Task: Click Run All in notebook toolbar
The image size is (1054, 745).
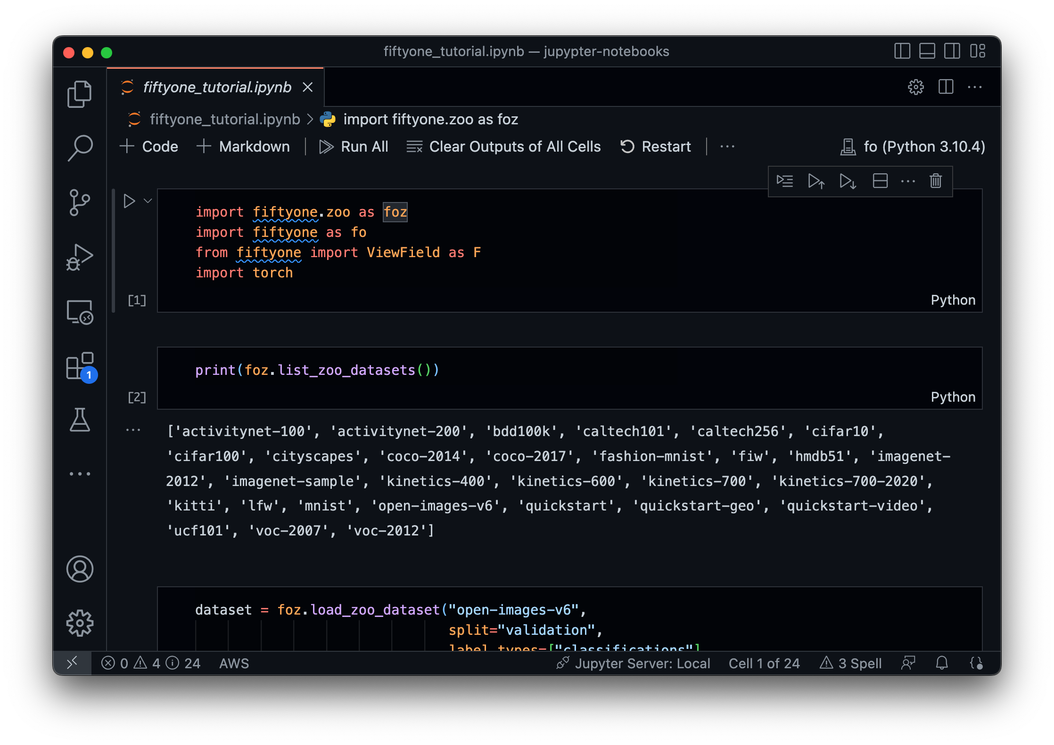Action: coord(354,146)
